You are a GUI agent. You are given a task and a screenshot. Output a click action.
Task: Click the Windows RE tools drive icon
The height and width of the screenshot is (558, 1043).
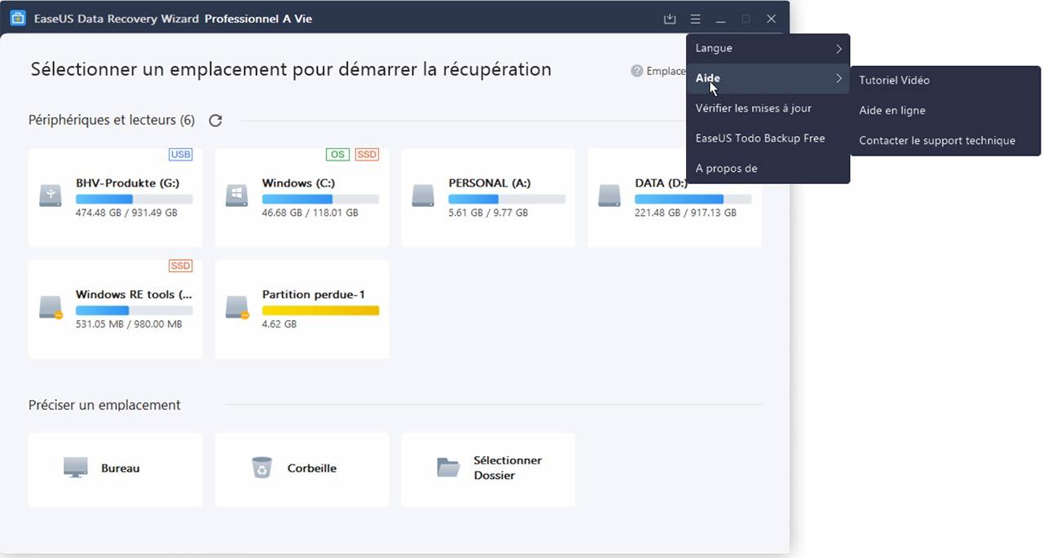[51, 307]
